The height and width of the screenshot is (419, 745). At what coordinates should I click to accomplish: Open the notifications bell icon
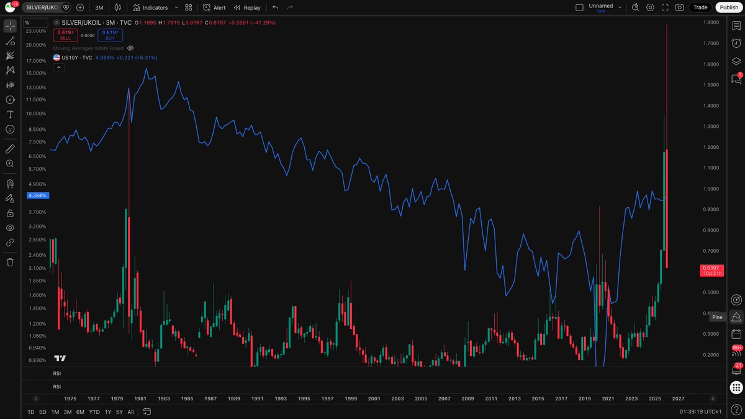click(736, 370)
